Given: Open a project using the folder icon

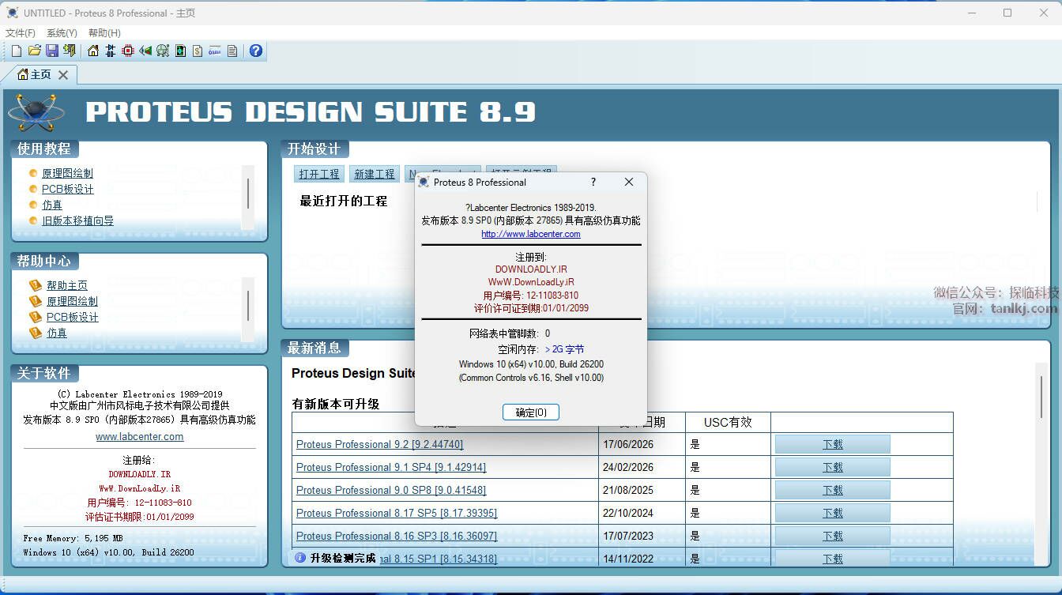Looking at the screenshot, I should [x=34, y=51].
